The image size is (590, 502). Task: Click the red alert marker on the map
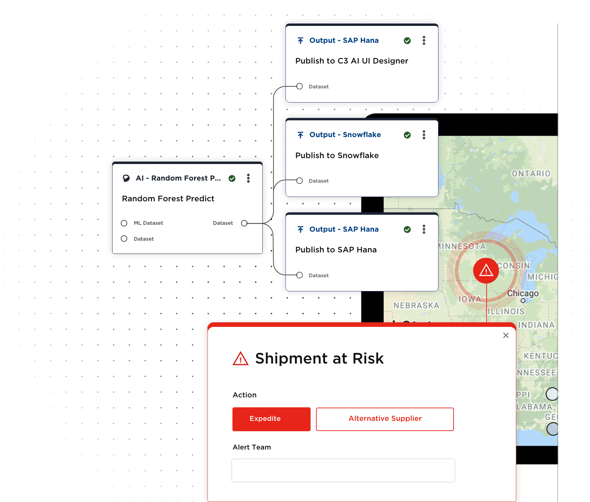pyautogui.click(x=486, y=271)
